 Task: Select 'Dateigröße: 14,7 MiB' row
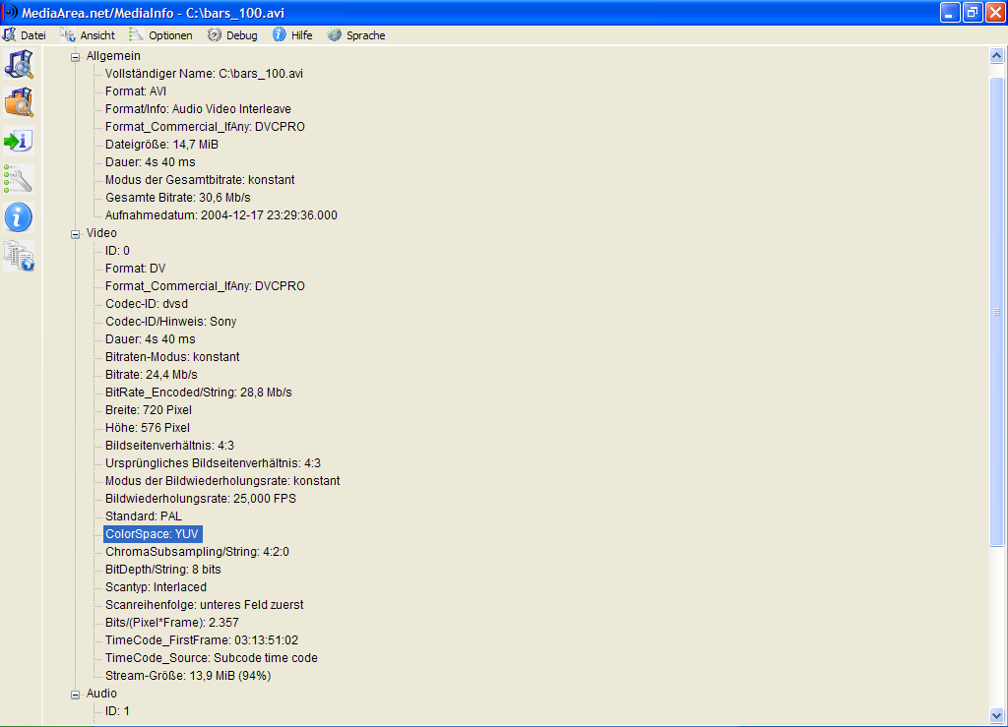point(161,145)
